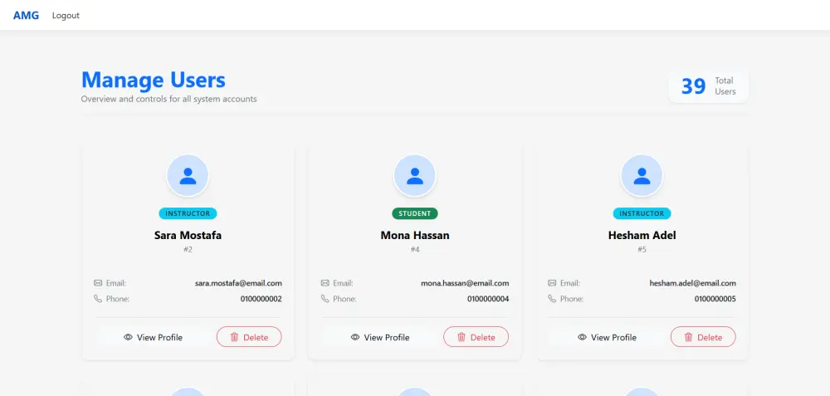
Task: Click the 39 Total Users counter
Action: 708,86
